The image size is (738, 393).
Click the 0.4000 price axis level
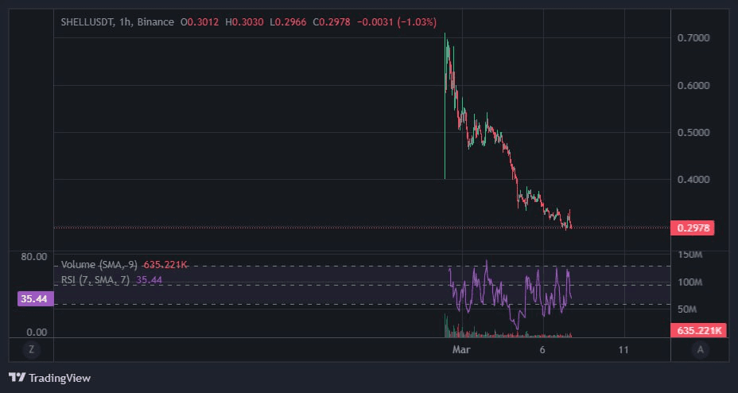click(693, 179)
